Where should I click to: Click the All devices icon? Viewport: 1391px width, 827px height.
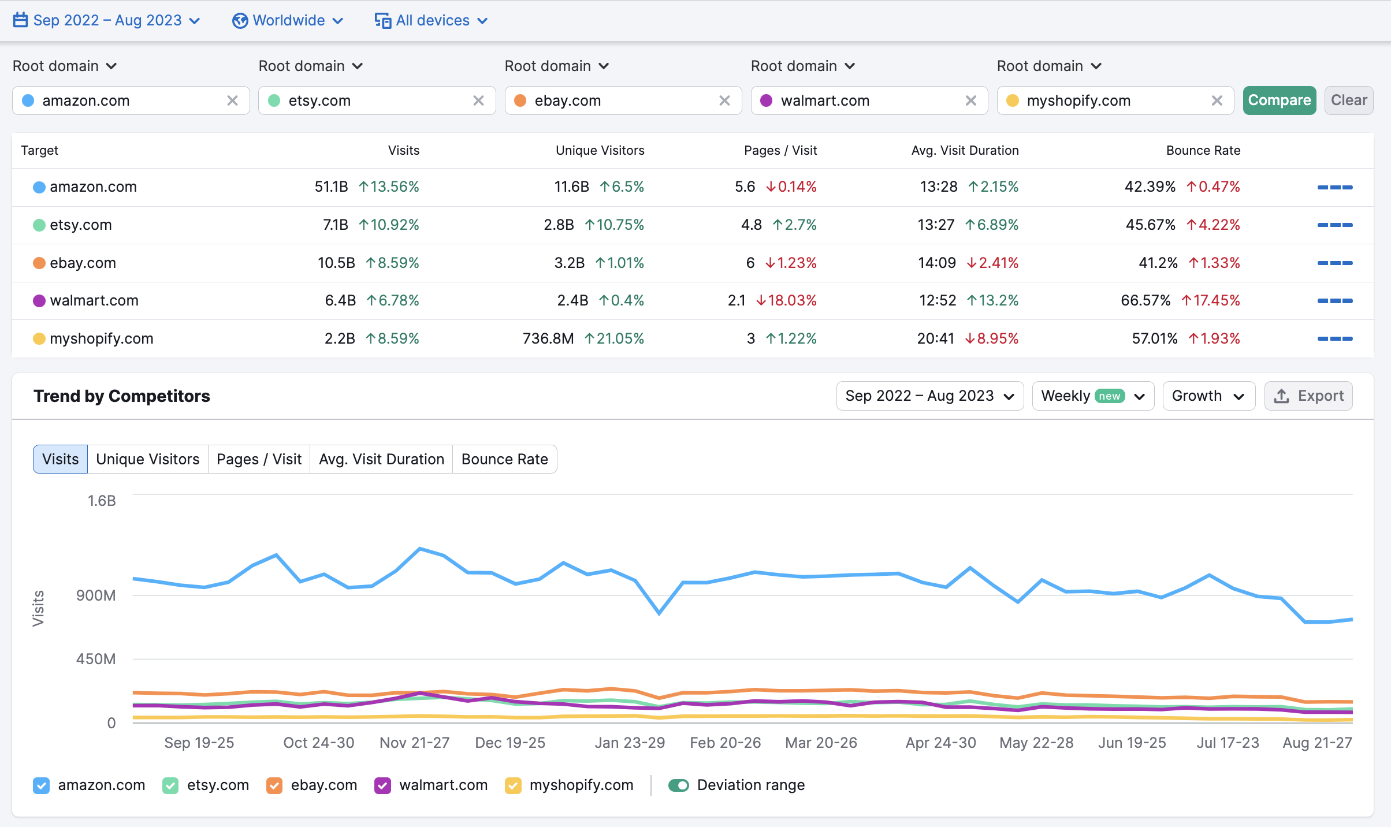(x=382, y=21)
